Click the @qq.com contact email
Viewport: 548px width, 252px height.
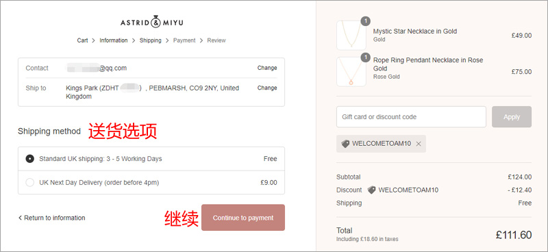click(113, 68)
